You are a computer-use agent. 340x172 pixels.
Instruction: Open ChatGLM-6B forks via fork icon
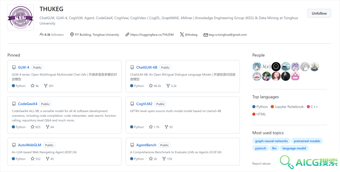(168, 86)
